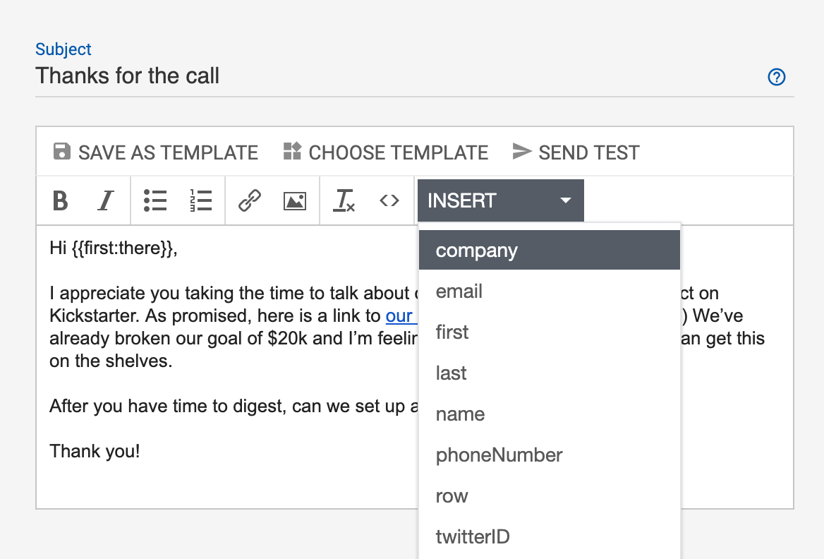824x559 pixels.
Task: Insert a hyperlink using the link icon
Action: 248,200
